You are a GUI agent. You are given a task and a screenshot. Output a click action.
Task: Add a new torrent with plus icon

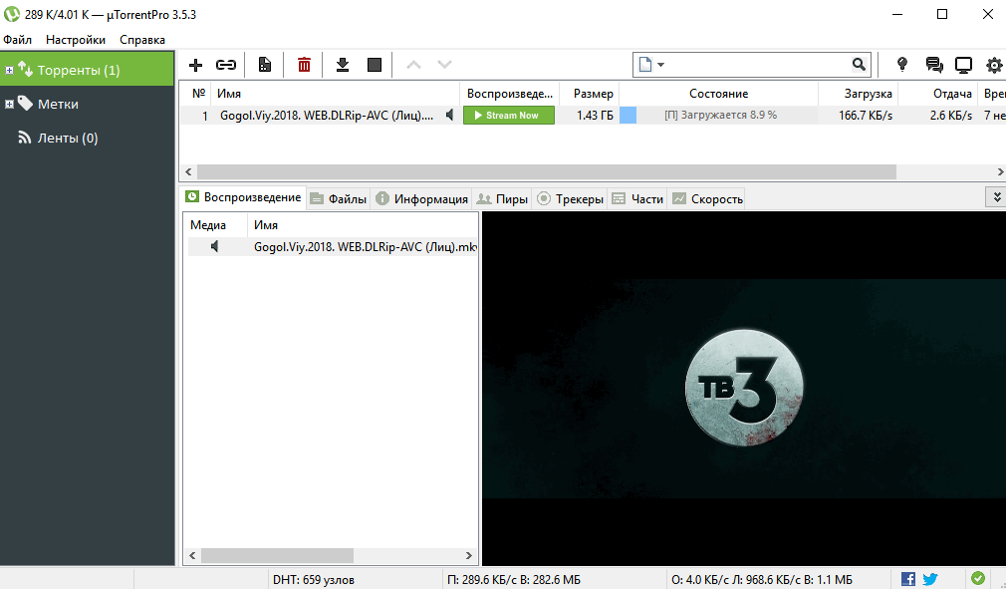click(x=195, y=65)
